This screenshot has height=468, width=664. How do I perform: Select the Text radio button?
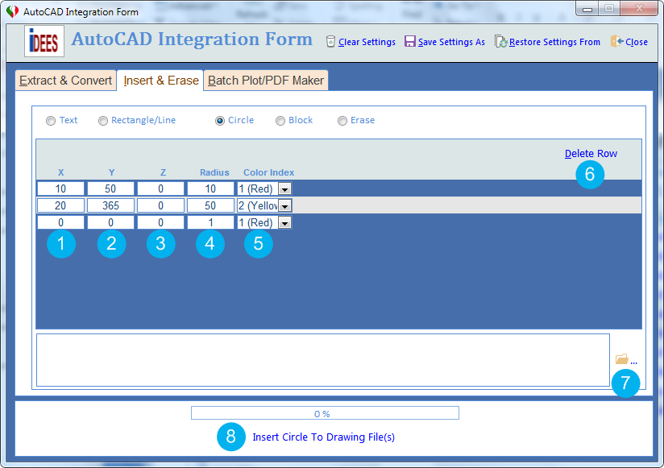(51, 121)
